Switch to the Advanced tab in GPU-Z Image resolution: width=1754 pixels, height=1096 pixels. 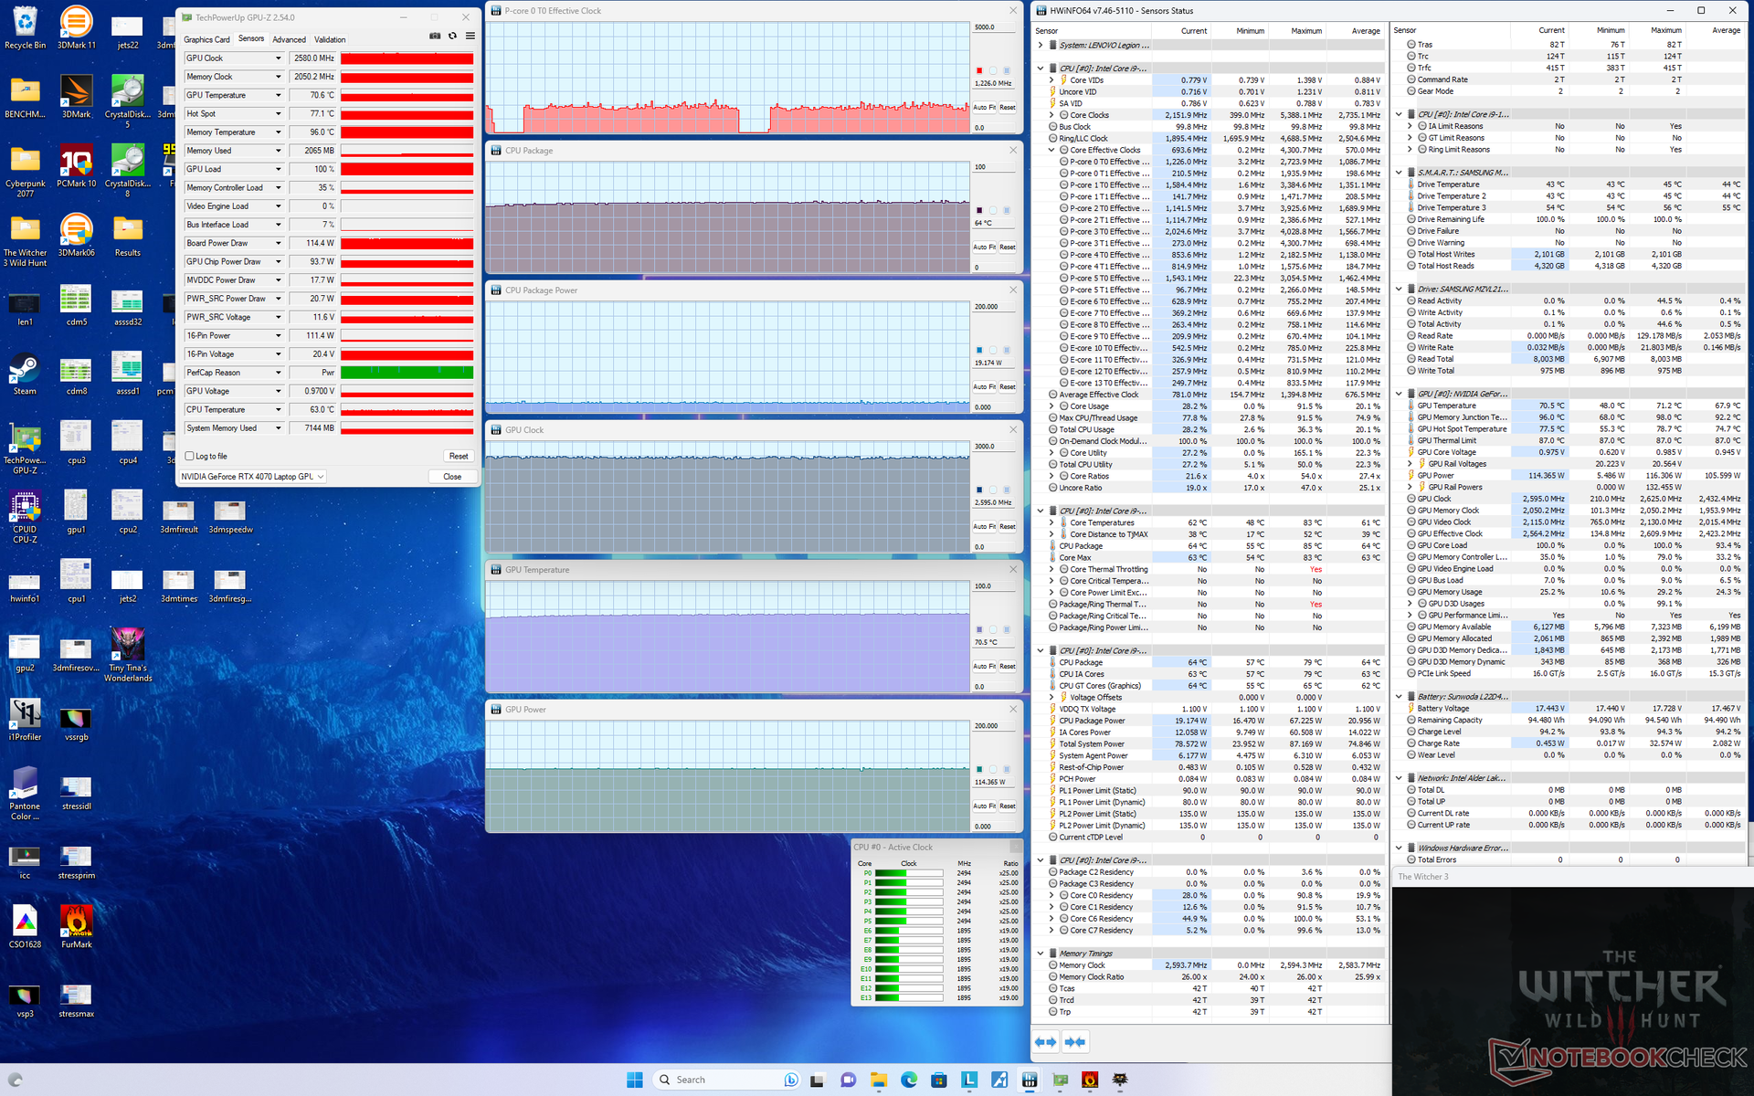tap(289, 39)
